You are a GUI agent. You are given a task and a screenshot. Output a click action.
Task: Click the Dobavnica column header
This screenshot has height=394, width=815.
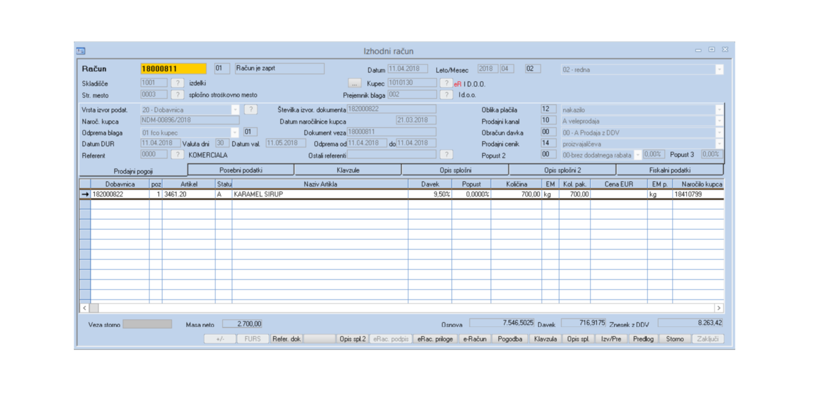click(x=120, y=184)
